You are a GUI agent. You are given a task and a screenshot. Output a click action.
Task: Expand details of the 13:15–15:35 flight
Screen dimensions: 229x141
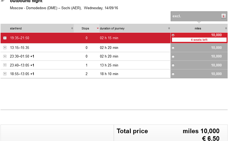coord(5,48)
